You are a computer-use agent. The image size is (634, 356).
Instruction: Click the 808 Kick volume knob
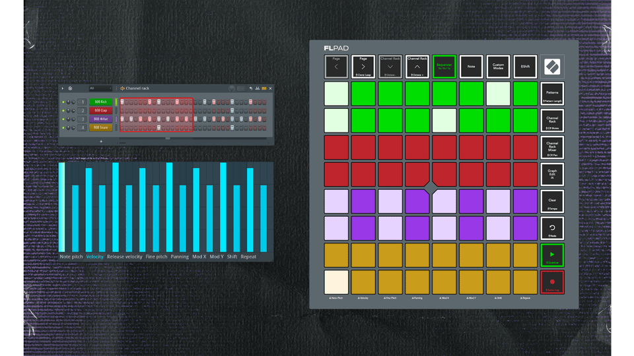click(x=73, y=102)
